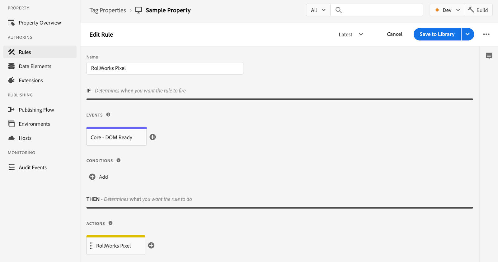Click the Sample Property breadcrumb title

point(168,10)
